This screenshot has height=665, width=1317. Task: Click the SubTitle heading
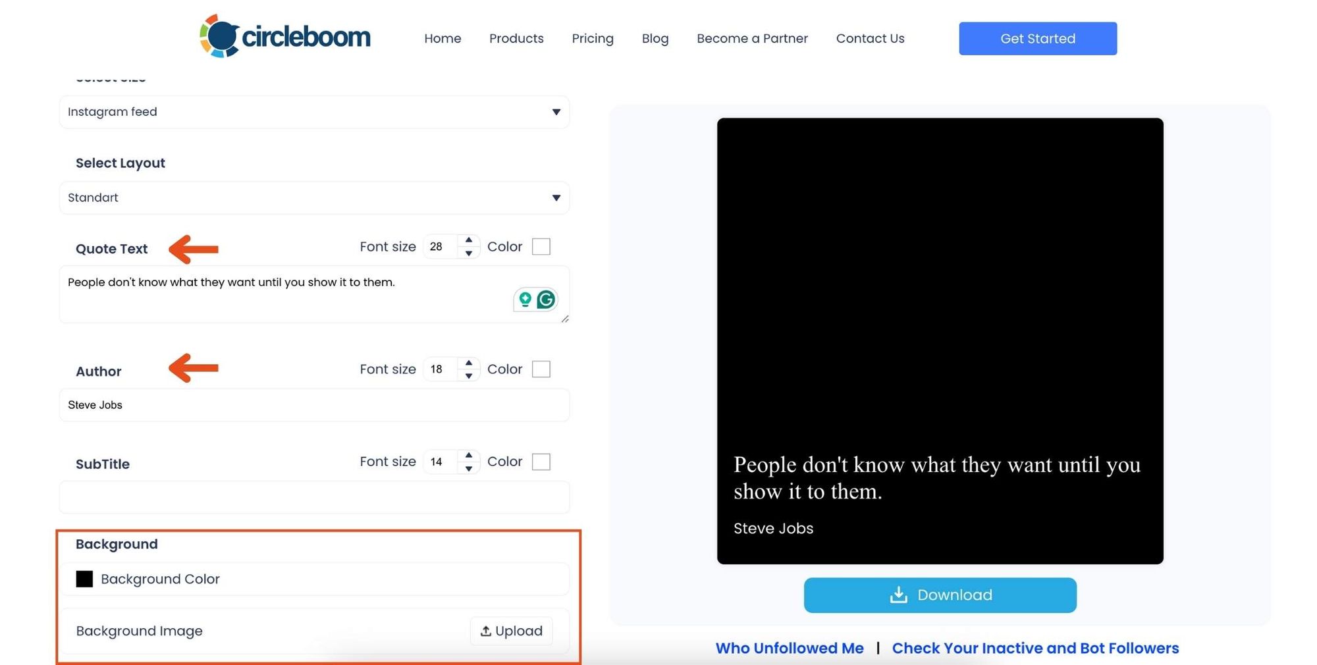[102, 464]
